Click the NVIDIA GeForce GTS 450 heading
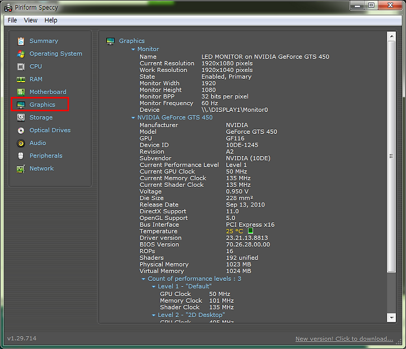 point(175,118)
